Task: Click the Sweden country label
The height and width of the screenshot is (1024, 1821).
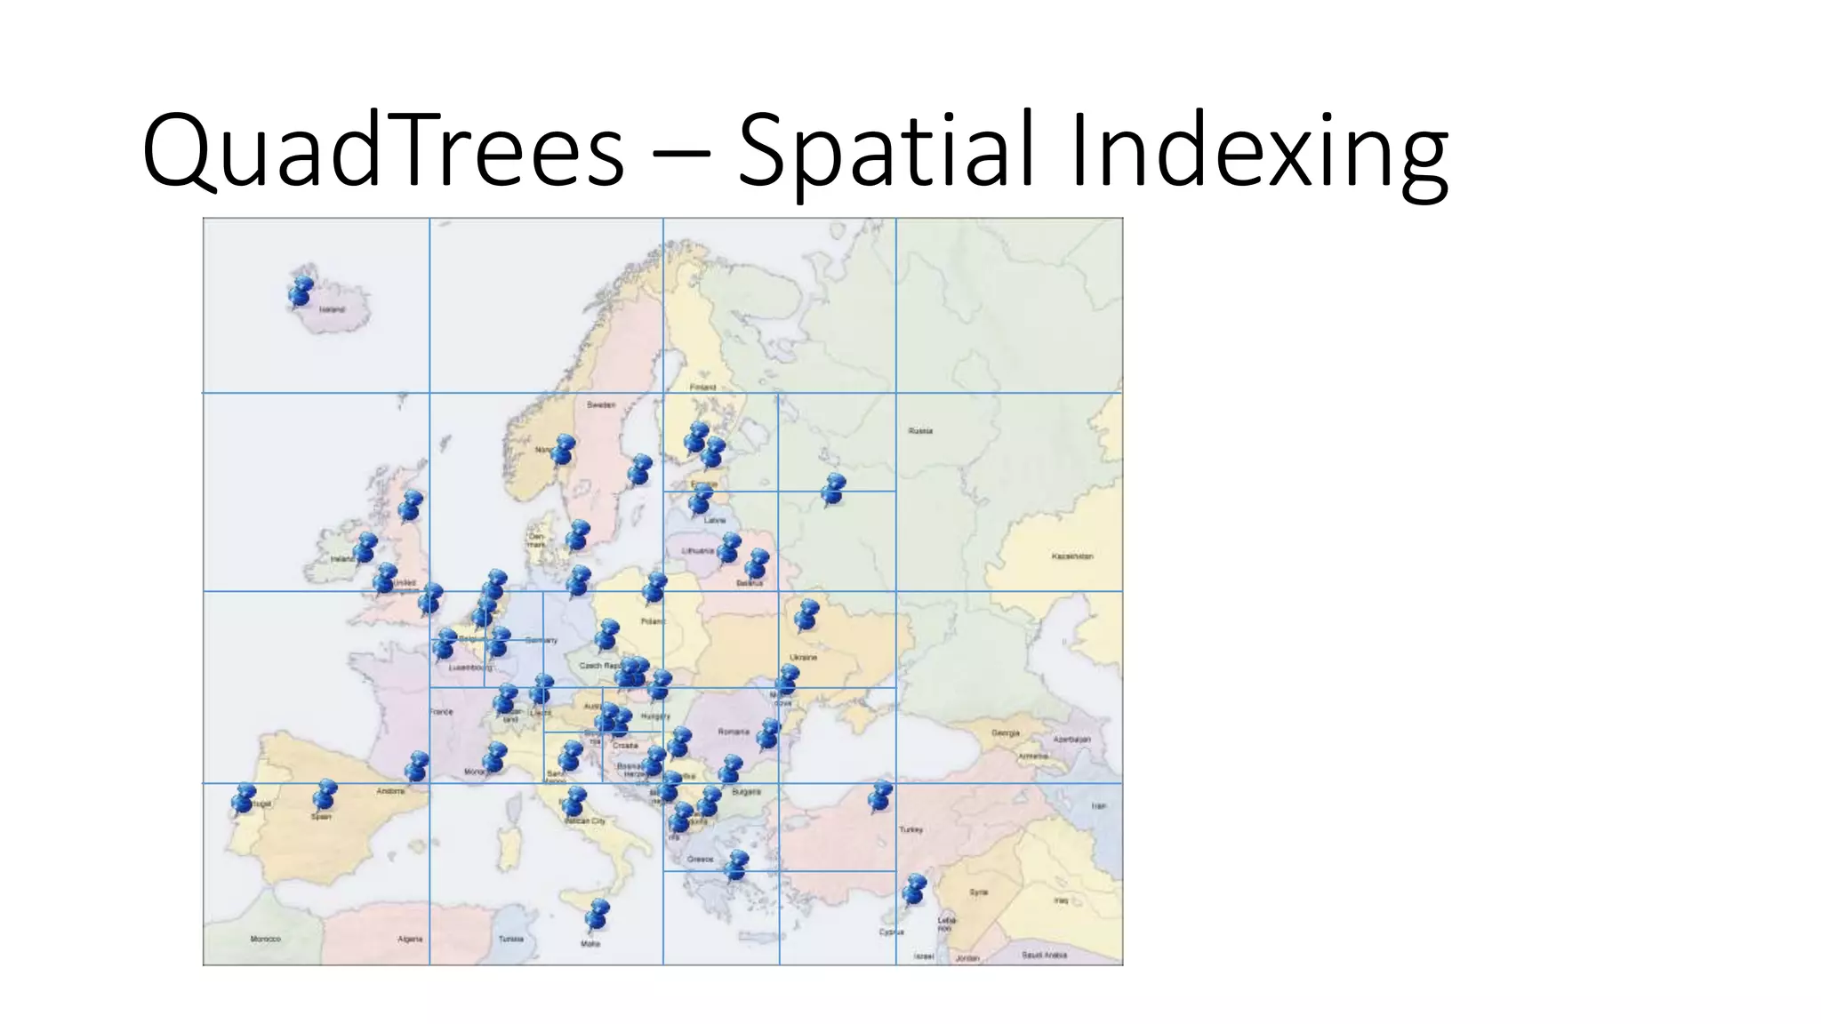Action: 601,404
